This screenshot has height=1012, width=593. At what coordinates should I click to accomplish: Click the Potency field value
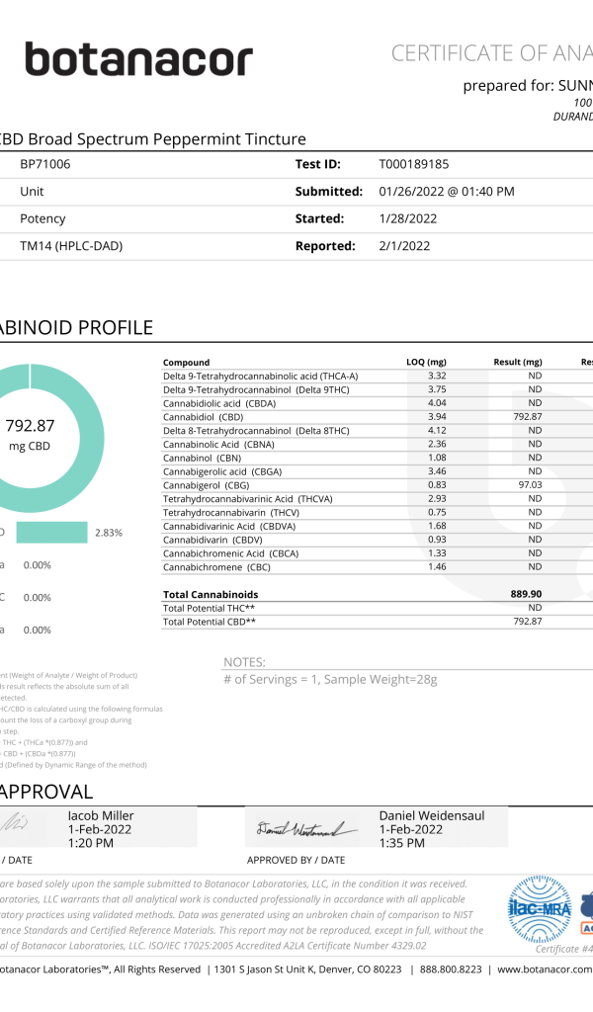pos(42,218)
